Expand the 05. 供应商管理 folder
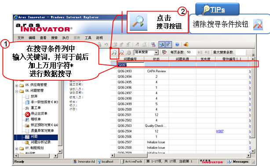270x167 pixels. [x=17, y=85]
